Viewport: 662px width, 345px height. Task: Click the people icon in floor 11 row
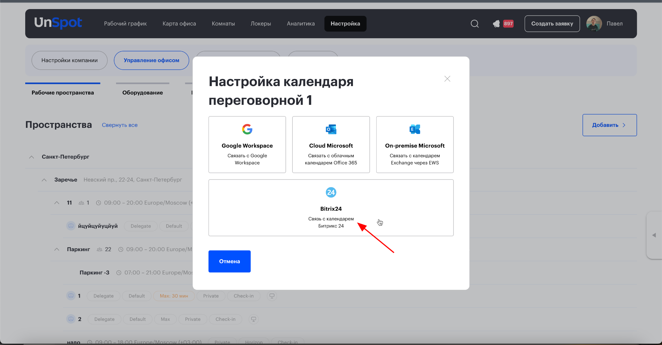click(x=81, y=203)
